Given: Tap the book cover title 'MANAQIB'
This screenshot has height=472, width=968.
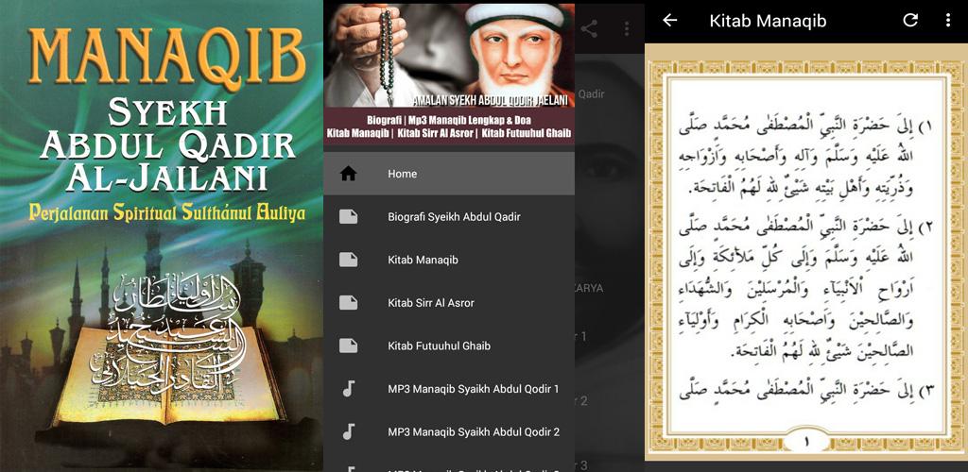Looking at the screenshot, I should pos(166,58).
